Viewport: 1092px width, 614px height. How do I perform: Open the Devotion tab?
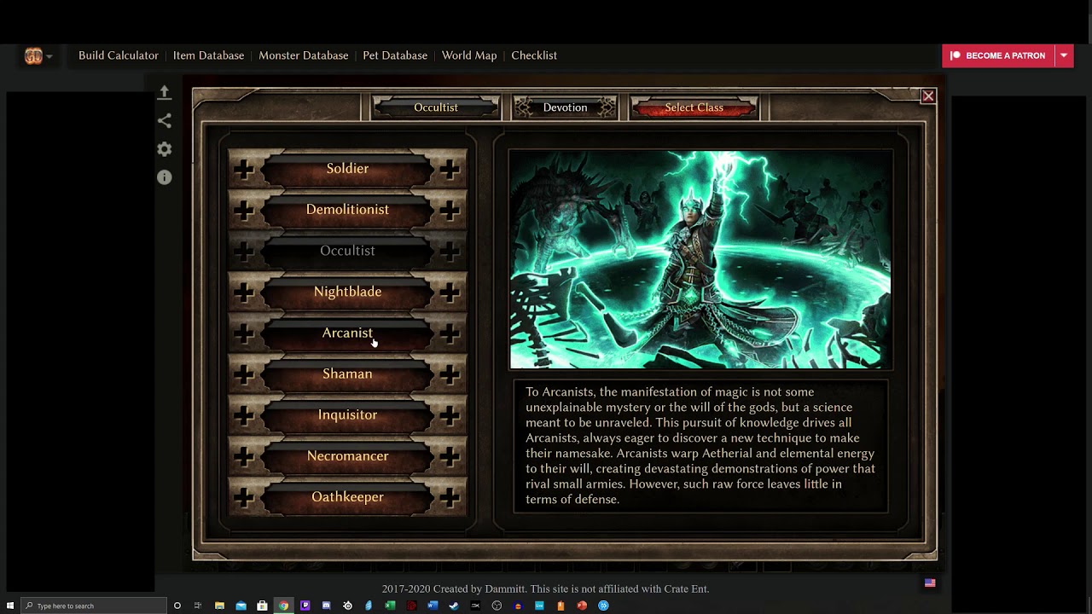[x=565, y=107]
